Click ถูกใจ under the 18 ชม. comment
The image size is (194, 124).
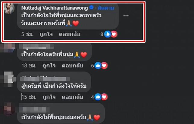click(49, 66)
